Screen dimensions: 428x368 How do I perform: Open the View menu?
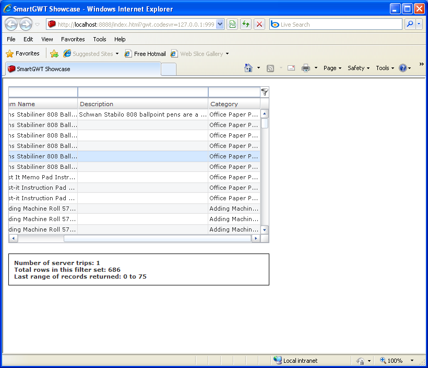pos(47,39)
